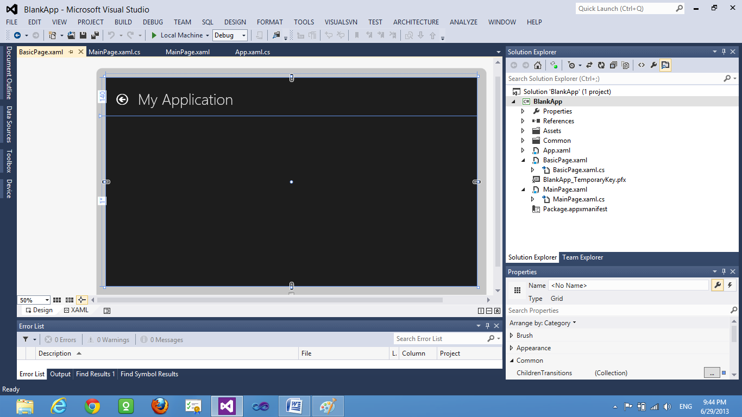742x417 pixels.
Task: Expand the References node
Action: (x=523, y=121)
